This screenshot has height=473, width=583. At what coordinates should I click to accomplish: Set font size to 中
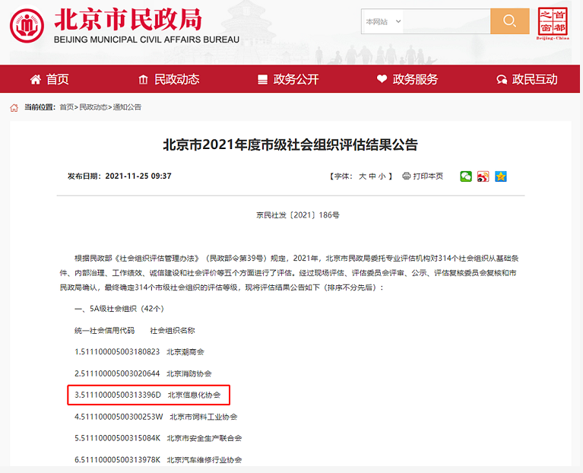372,176
